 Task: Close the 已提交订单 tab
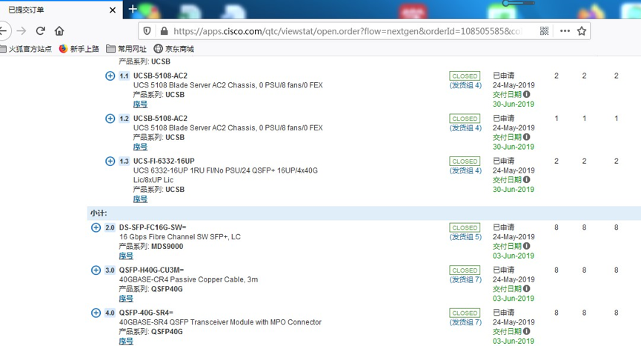pos(113,10)
